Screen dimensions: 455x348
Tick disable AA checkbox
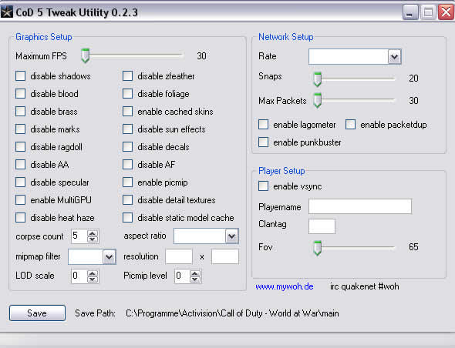[20, 164]
